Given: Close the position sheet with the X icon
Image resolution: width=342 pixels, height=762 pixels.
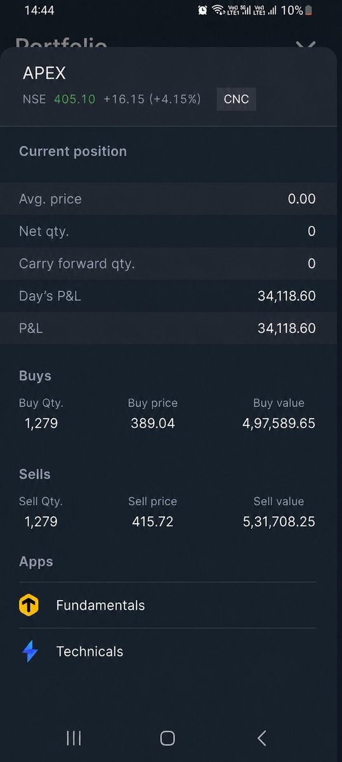Looking at the screenshot, I should click(306, 46).
